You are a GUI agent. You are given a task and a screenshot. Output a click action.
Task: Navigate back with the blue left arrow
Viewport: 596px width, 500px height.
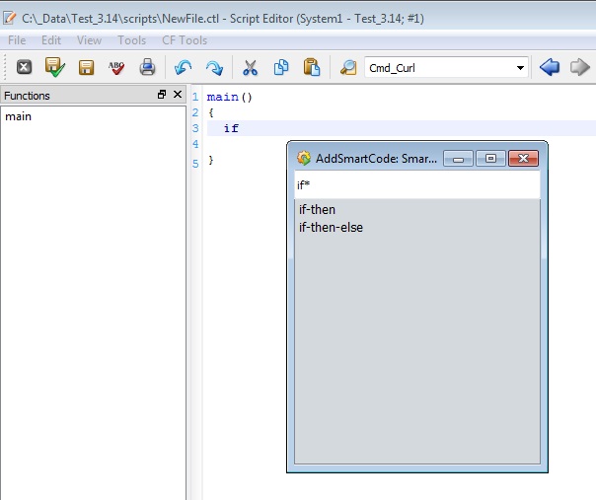(x=550, y=67)
